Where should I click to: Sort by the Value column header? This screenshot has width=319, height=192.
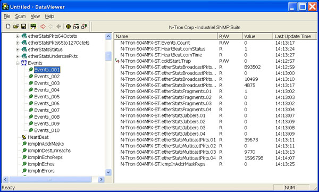click(x=257, y=36)
